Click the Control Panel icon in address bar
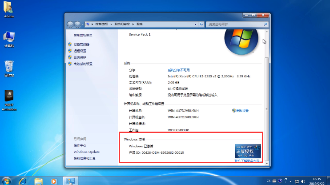Image resolution: width=330 pixels, height=185 pixels. click(88, 24)
